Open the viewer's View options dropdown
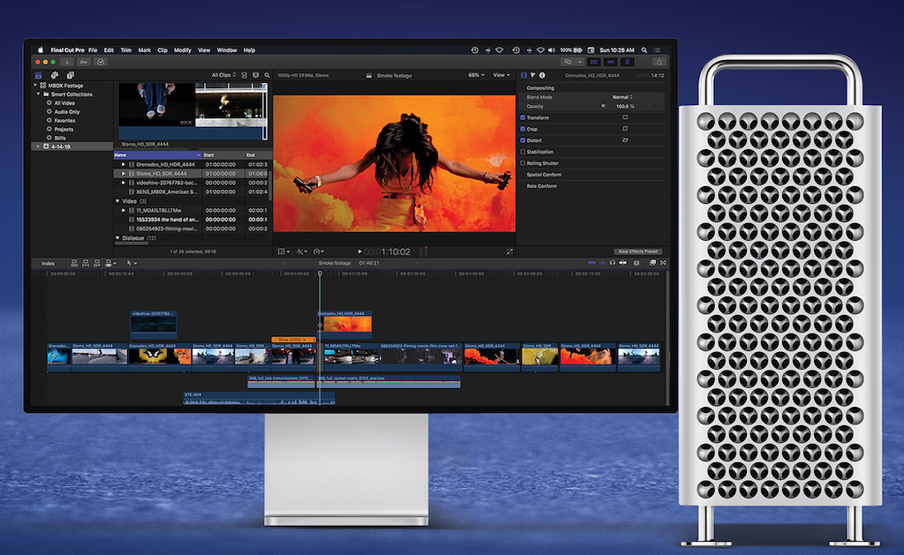The height and width of the screenshot is (555, 904). [501, 75]
